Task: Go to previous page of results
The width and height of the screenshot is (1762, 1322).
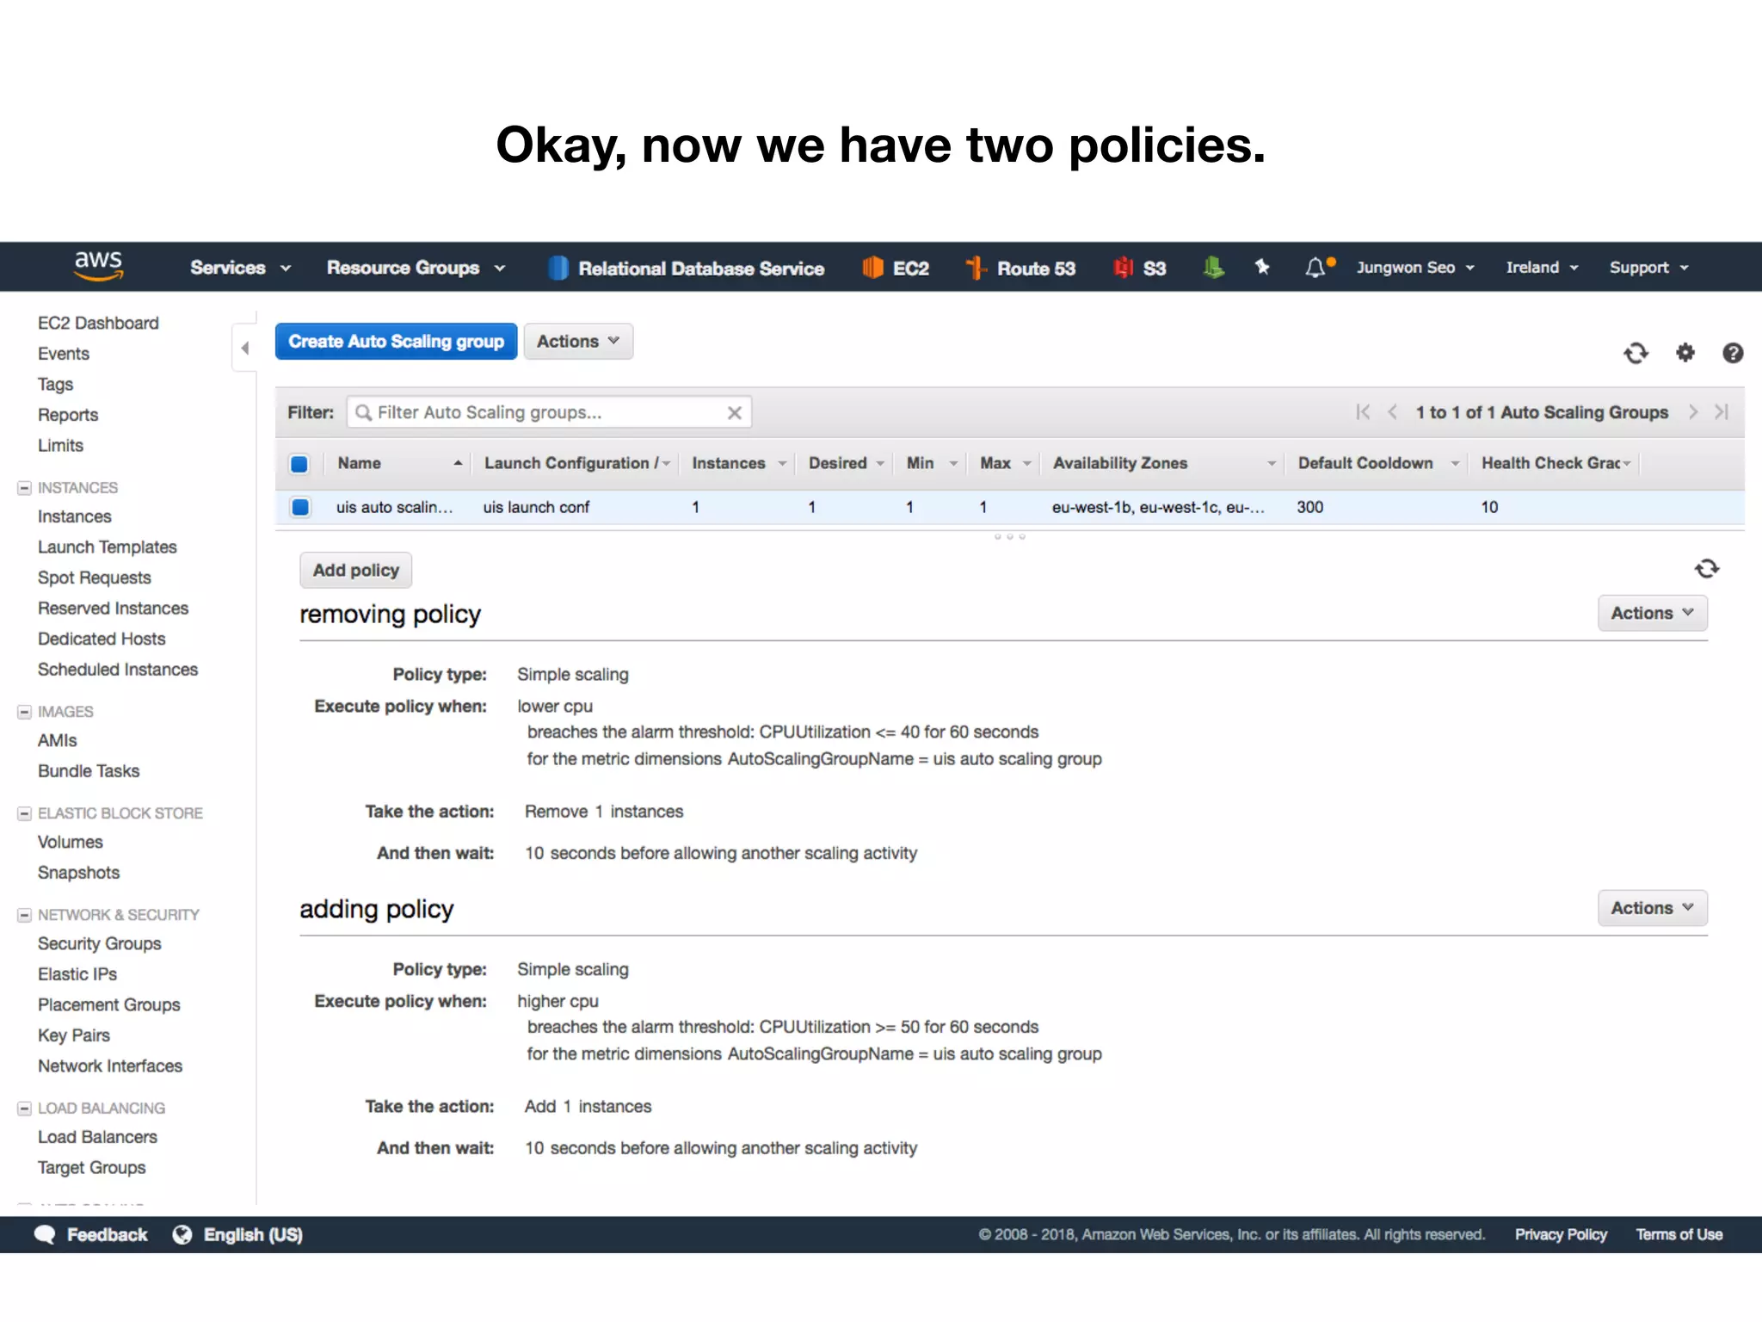Action: point(1392,412)
